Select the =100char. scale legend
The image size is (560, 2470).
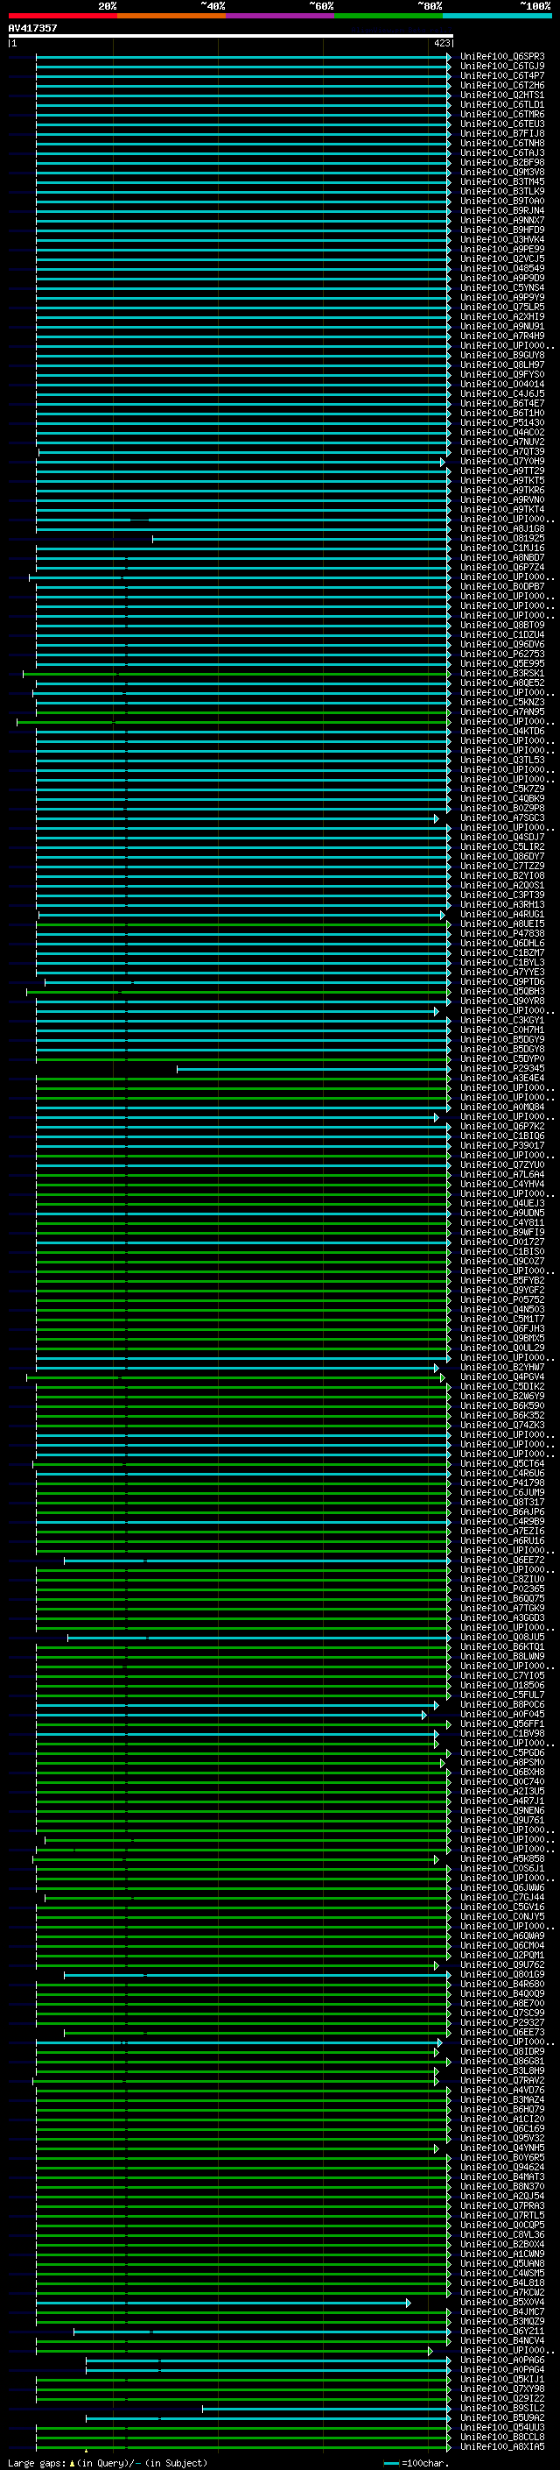click(416, 2462)
